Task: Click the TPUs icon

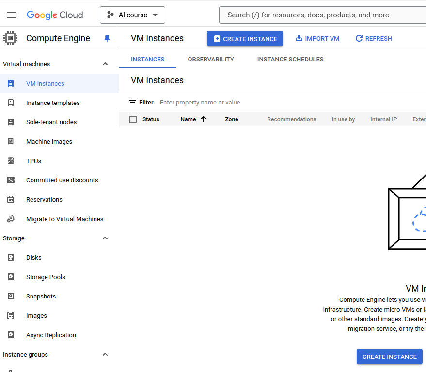Action: click(11, 161)
